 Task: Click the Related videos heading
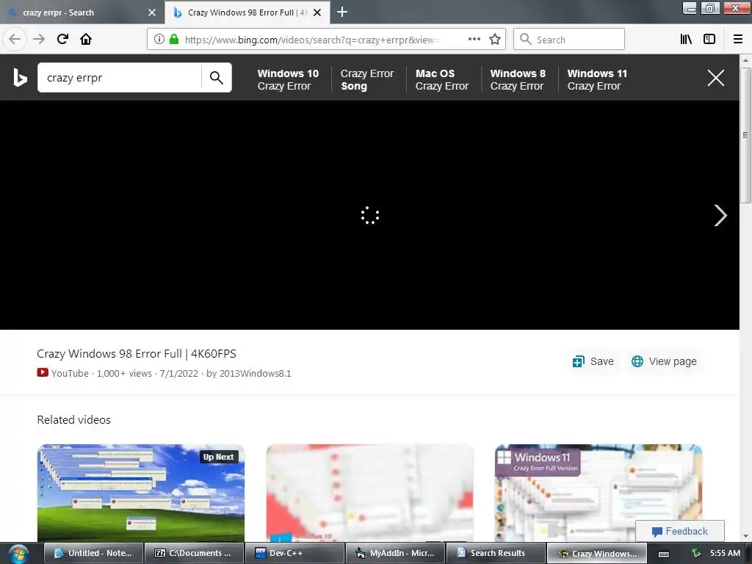click(74, 419)
